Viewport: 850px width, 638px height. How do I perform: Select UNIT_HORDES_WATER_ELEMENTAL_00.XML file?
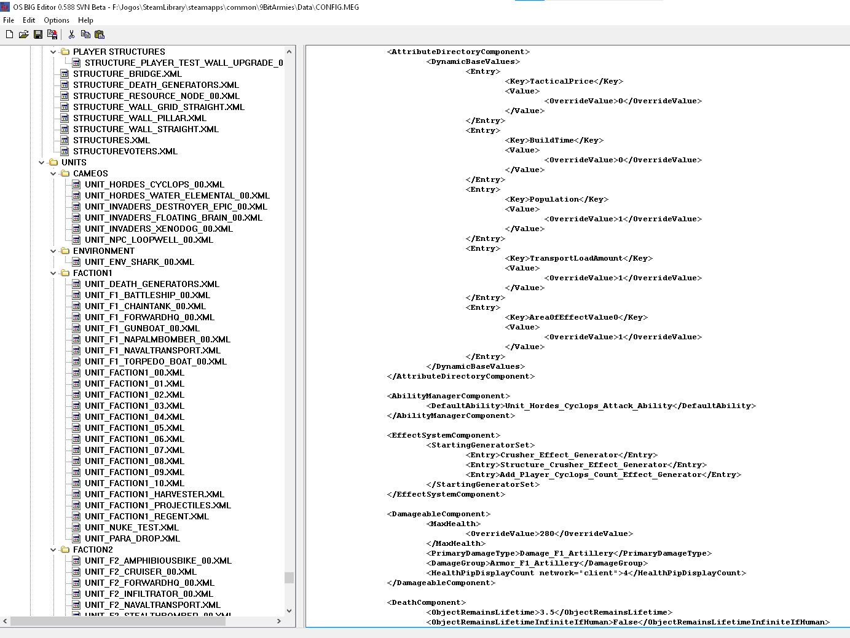(x=177, y=195)
